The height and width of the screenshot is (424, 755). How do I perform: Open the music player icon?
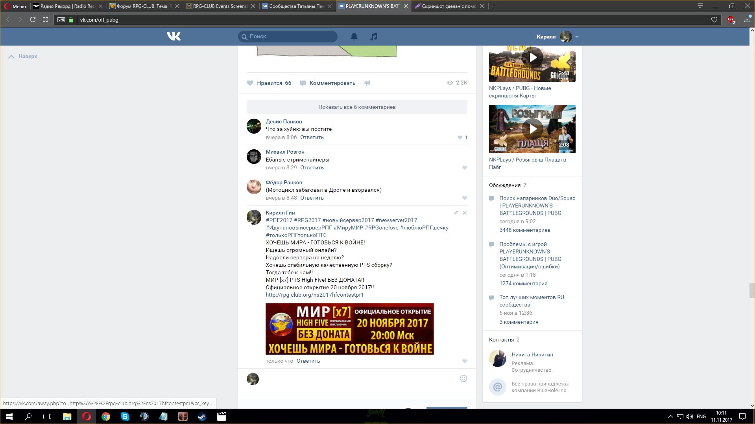(373, 37)
